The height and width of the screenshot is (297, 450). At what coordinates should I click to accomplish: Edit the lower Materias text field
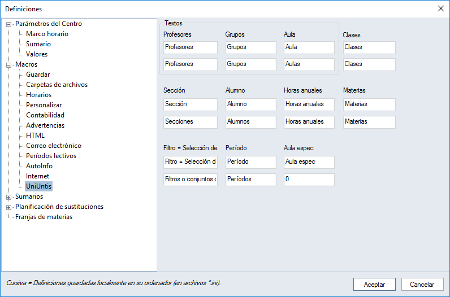point(369,122)
